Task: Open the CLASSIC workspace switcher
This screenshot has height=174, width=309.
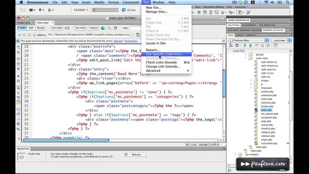Action: [81, 10]
